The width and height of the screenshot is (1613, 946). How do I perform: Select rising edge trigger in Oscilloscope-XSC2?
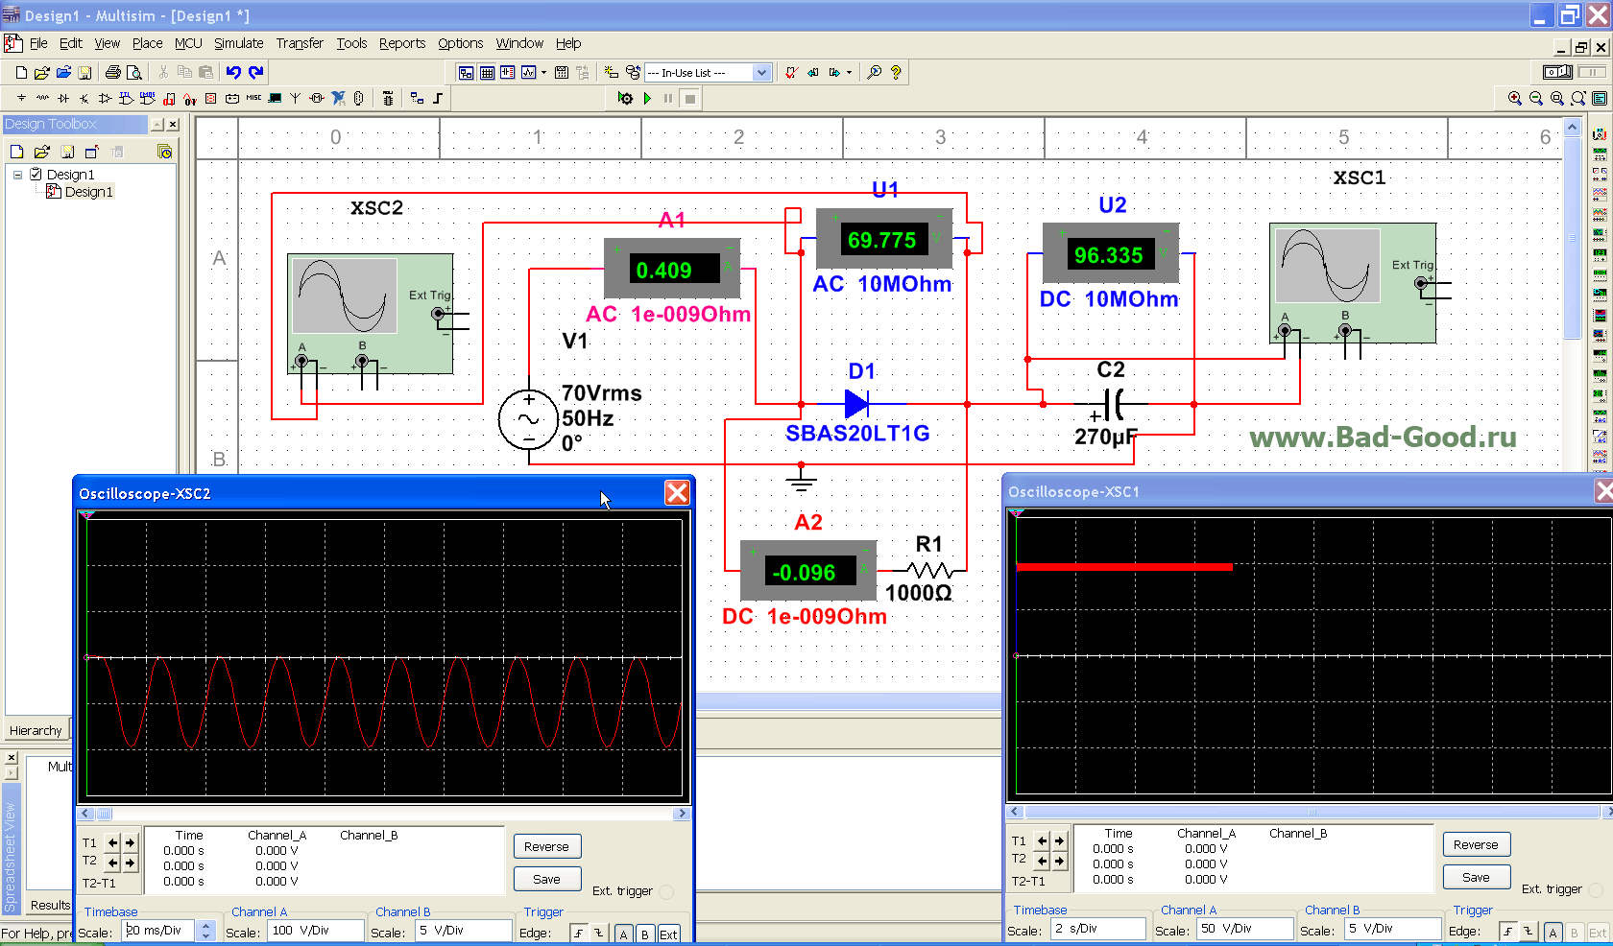point(578,934)
